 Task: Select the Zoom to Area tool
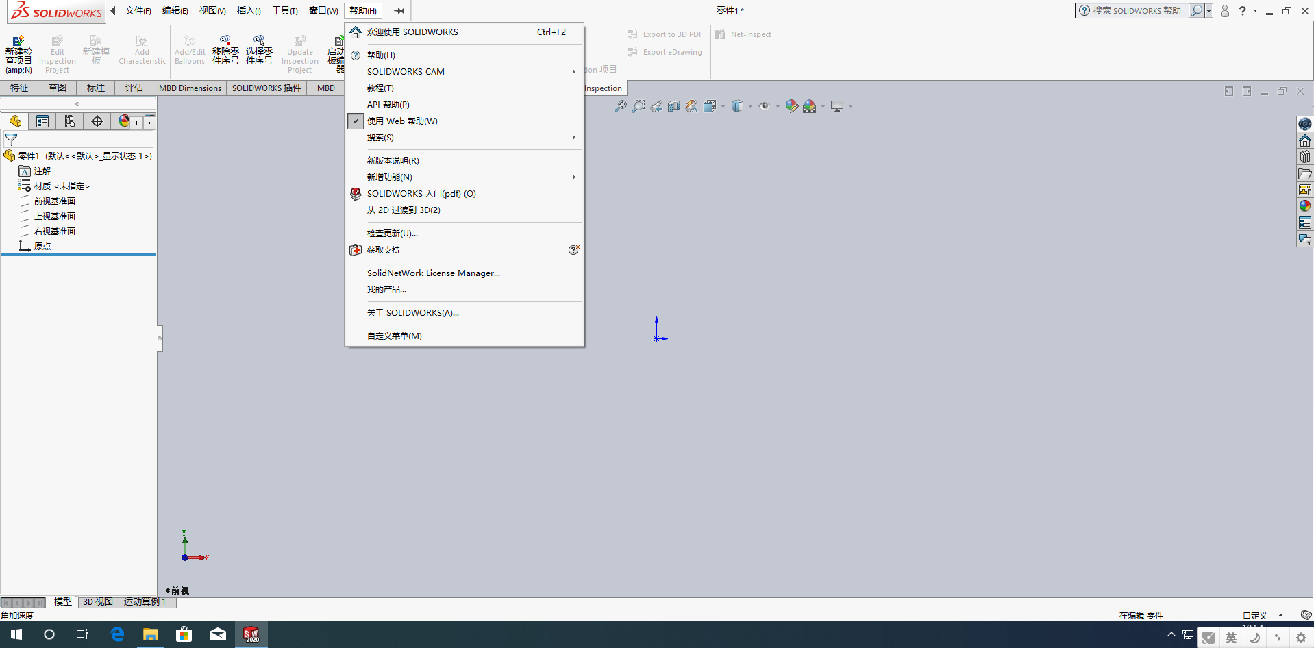pos(638,106)
